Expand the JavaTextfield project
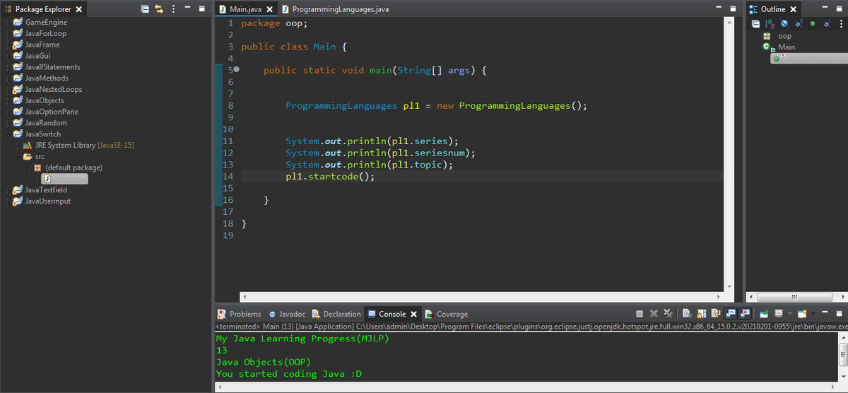This screenshot has width=848, height=393. click(8, 190)
